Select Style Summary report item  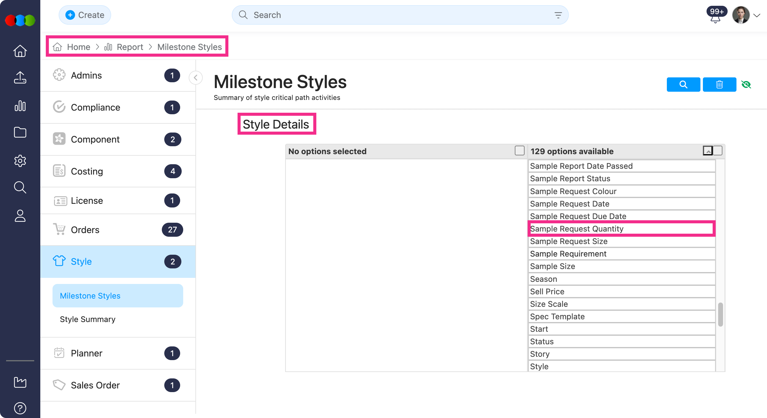pyautogui.click(x=88, y=319)
